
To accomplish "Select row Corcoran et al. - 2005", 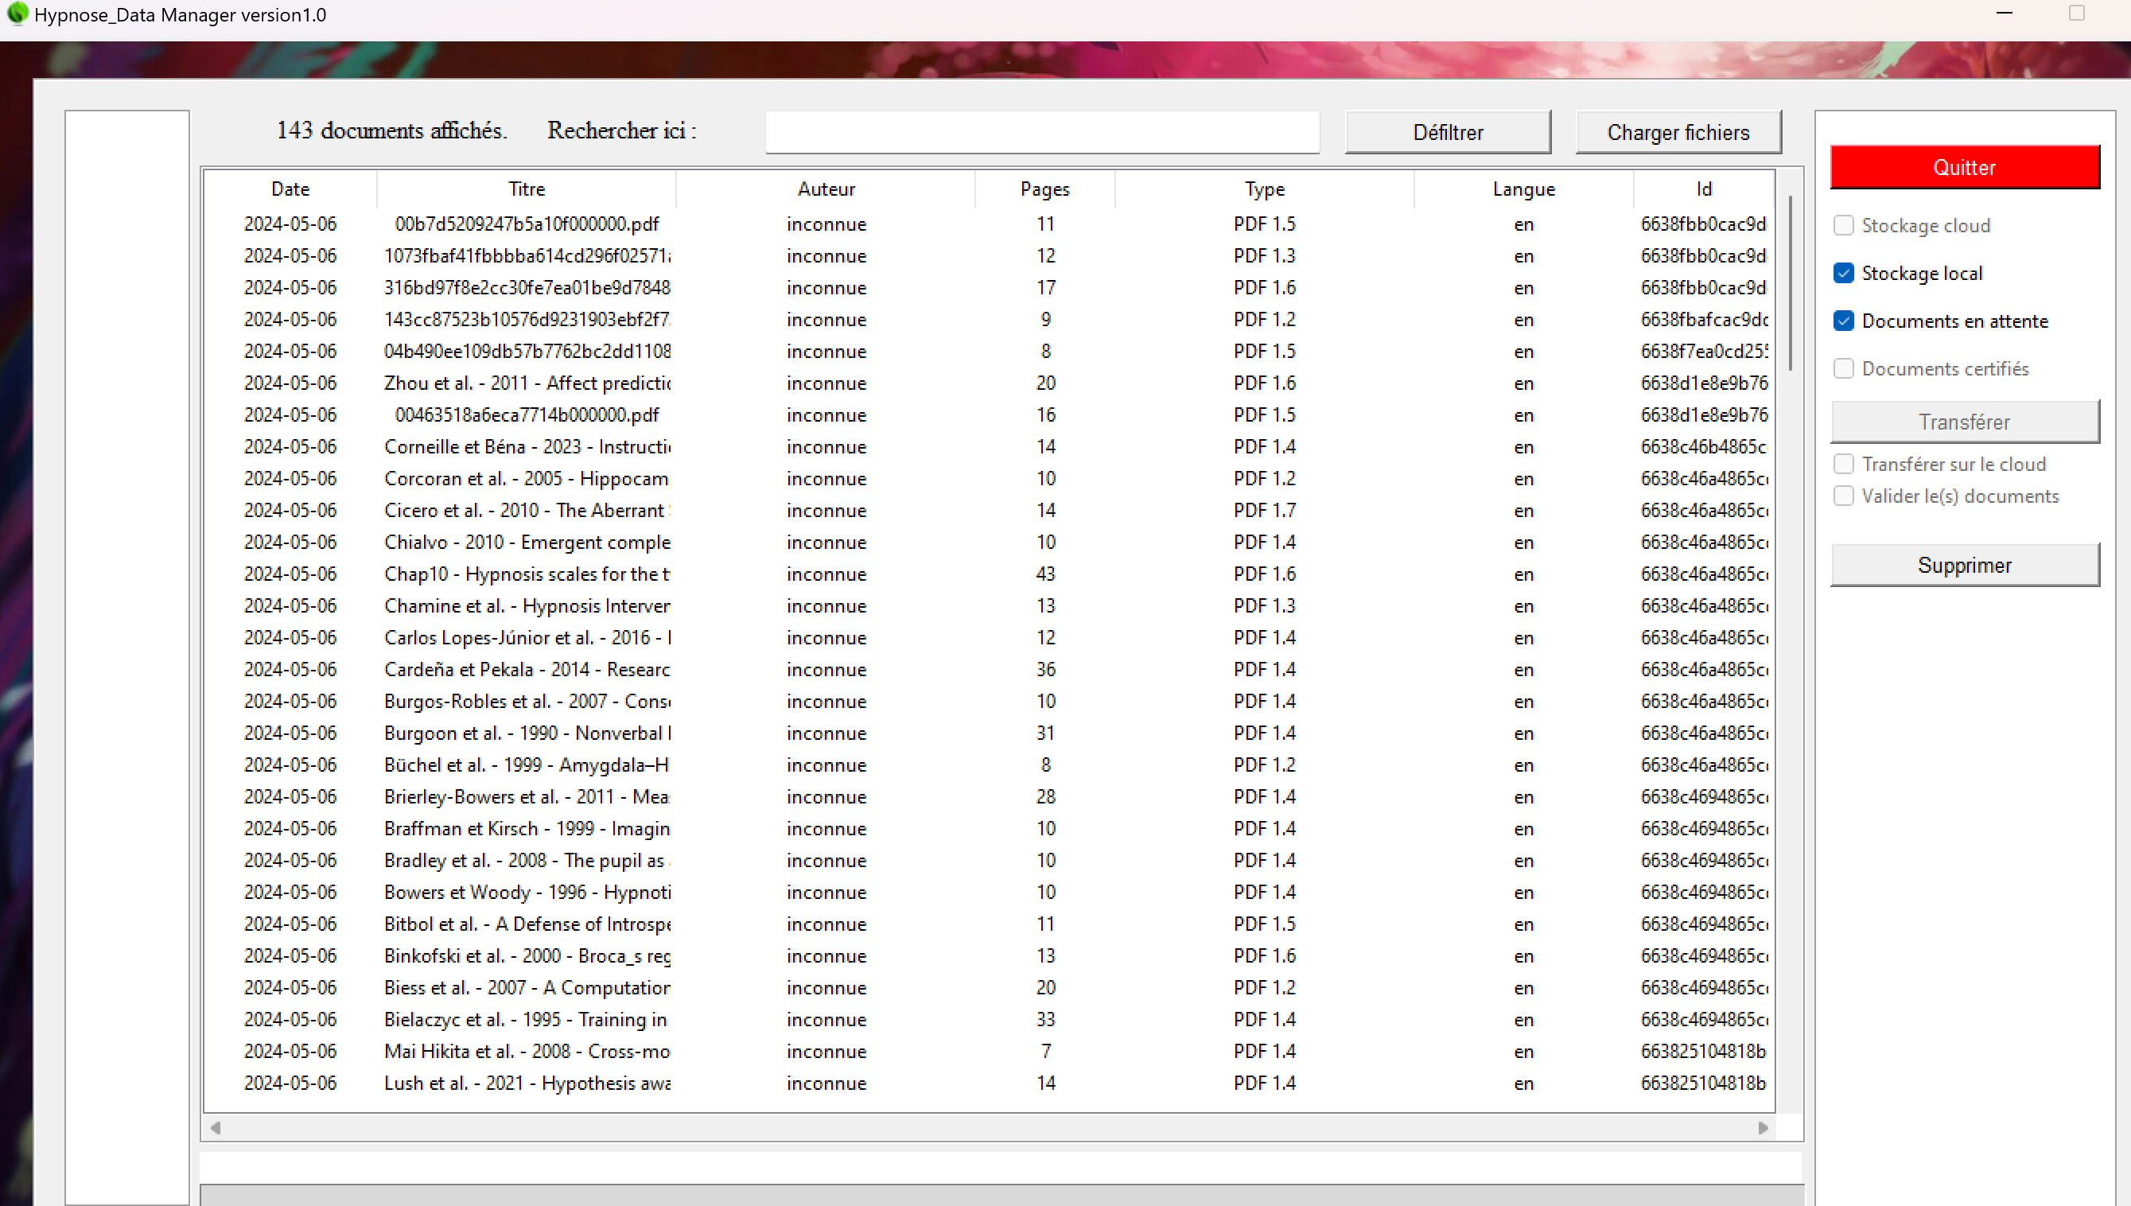I will click(990, 479).
